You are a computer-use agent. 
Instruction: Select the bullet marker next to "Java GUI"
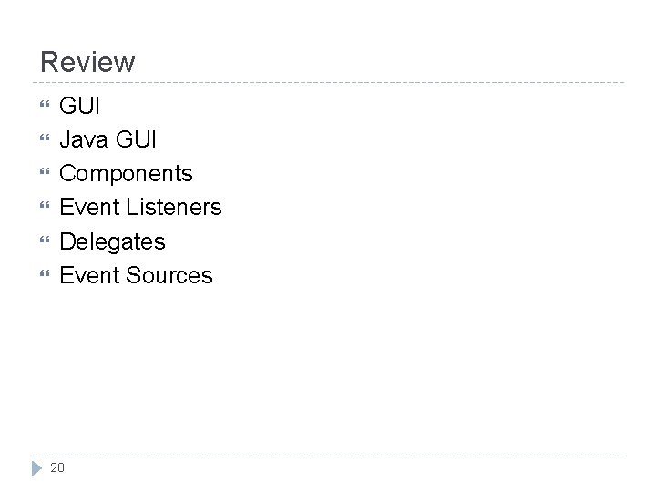pyautogui.click(x=45, y=140)
